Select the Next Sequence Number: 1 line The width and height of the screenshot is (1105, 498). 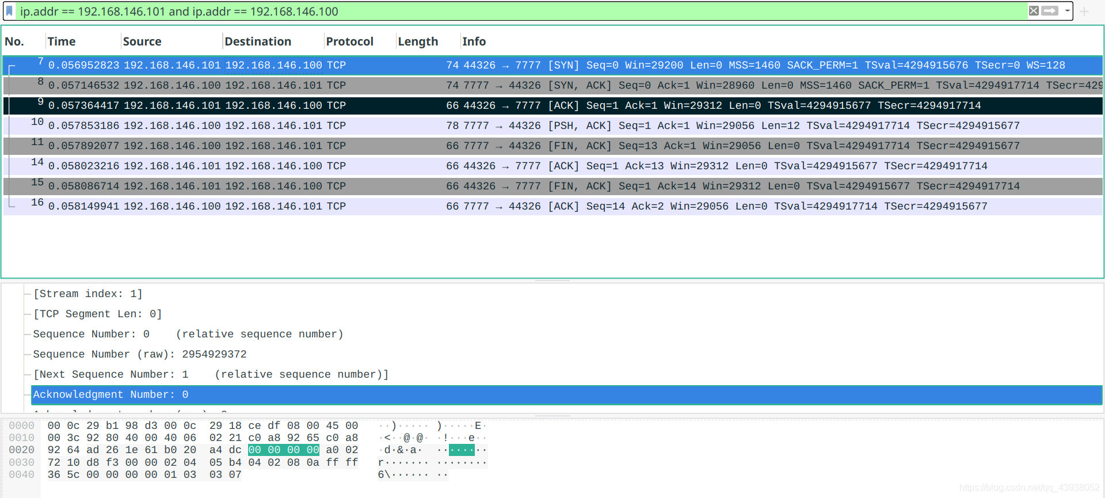tap(211, 374)
